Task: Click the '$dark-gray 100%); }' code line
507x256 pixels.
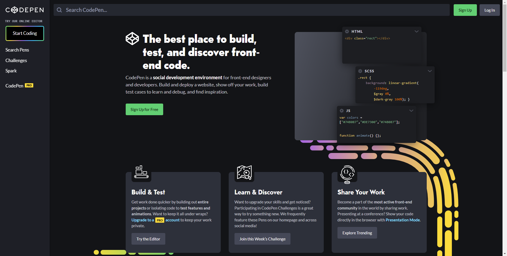Action: (392, 99)
